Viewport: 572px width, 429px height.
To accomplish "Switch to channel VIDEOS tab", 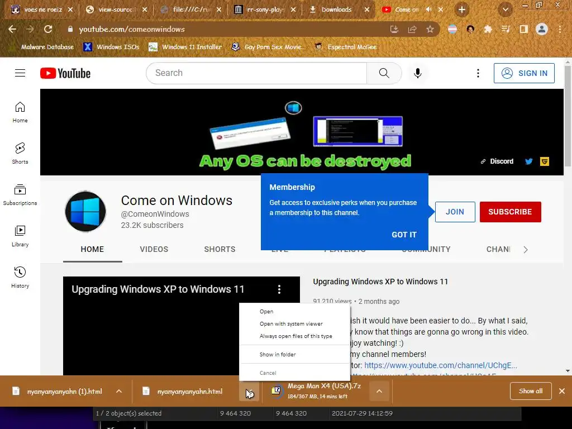I will point(154,249).
